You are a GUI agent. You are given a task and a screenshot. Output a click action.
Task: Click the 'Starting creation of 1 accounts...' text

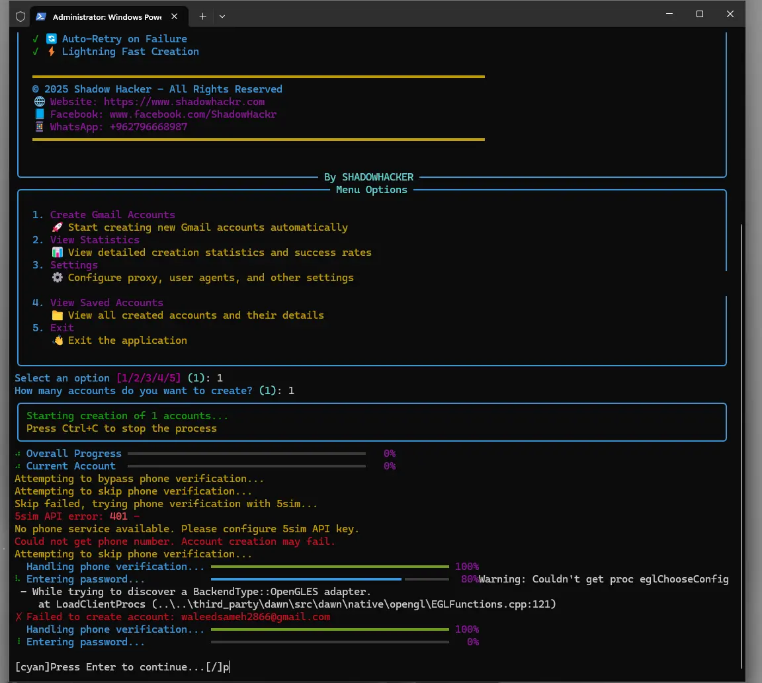(x=127, y=416)
